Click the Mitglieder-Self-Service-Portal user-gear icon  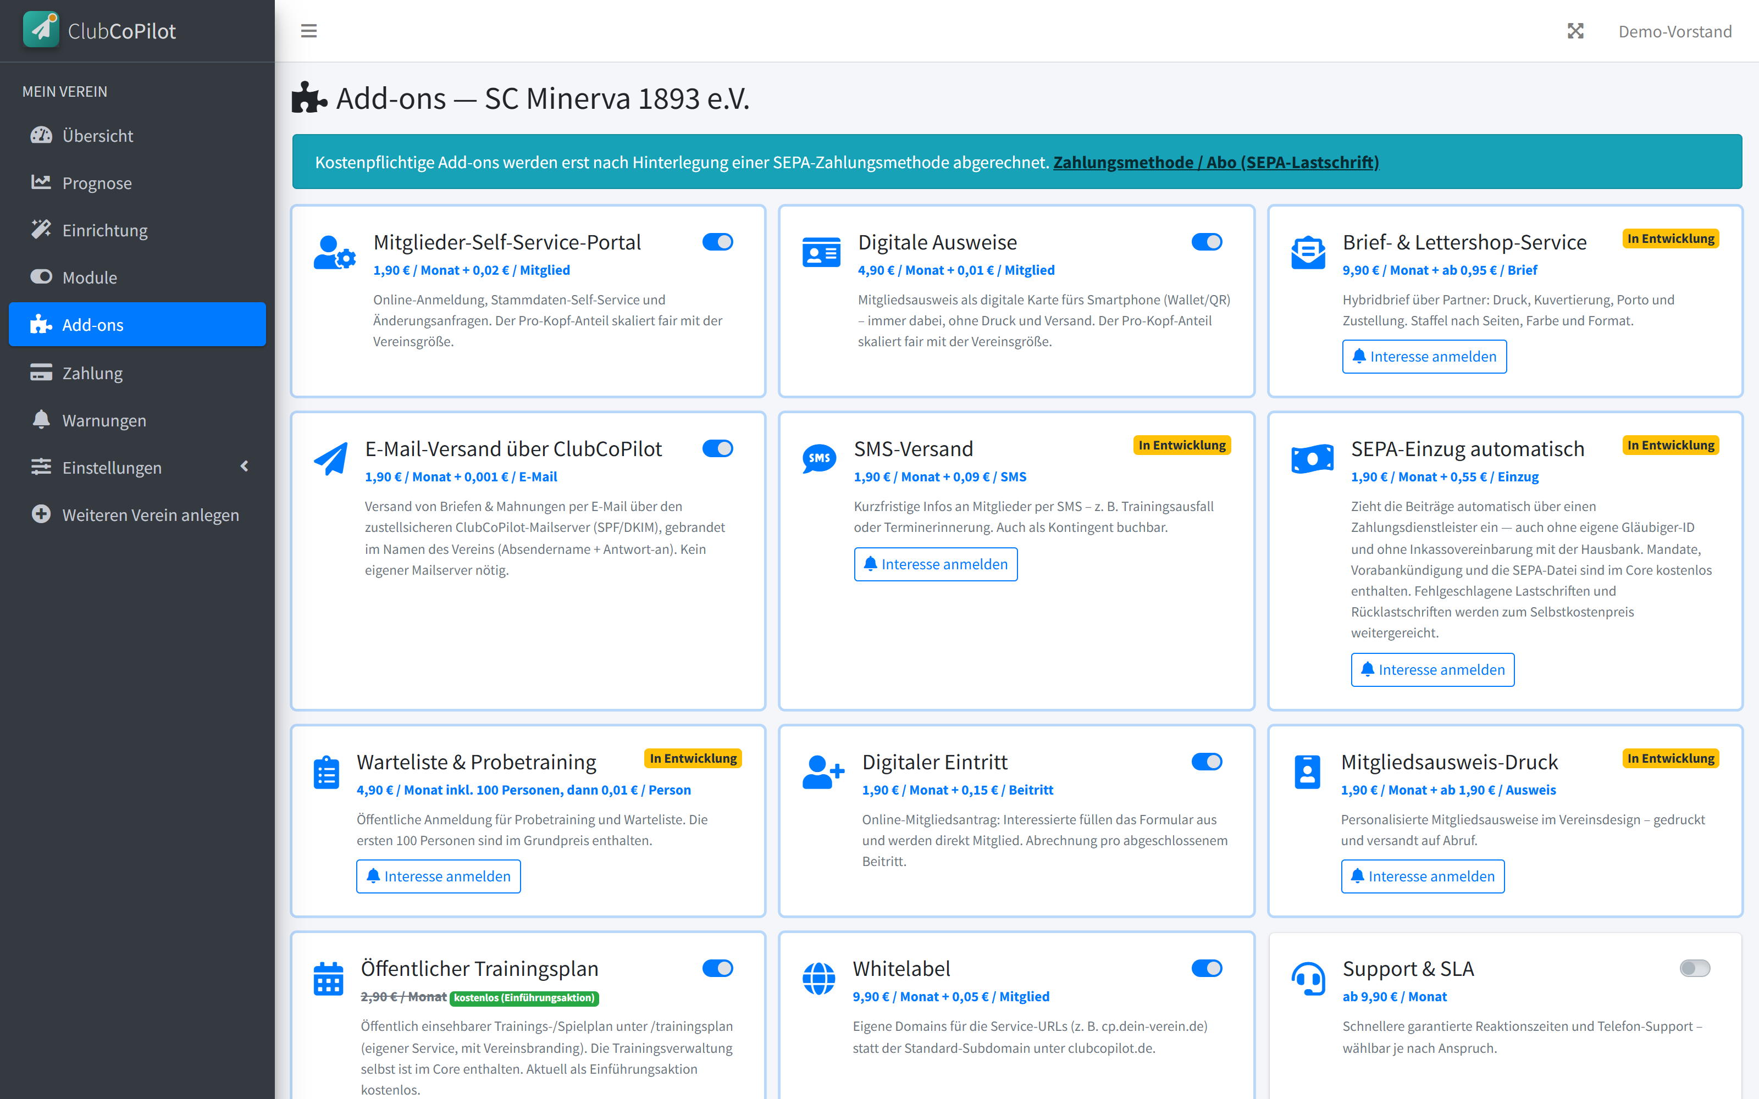(x=334, y=253)
